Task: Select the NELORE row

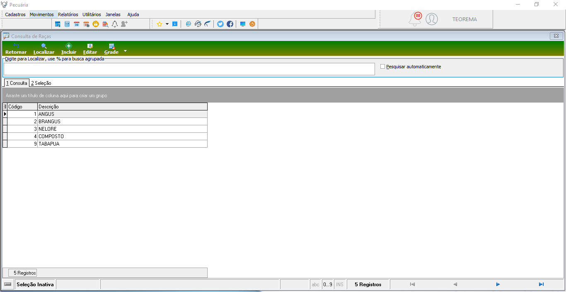Action: 105,129
